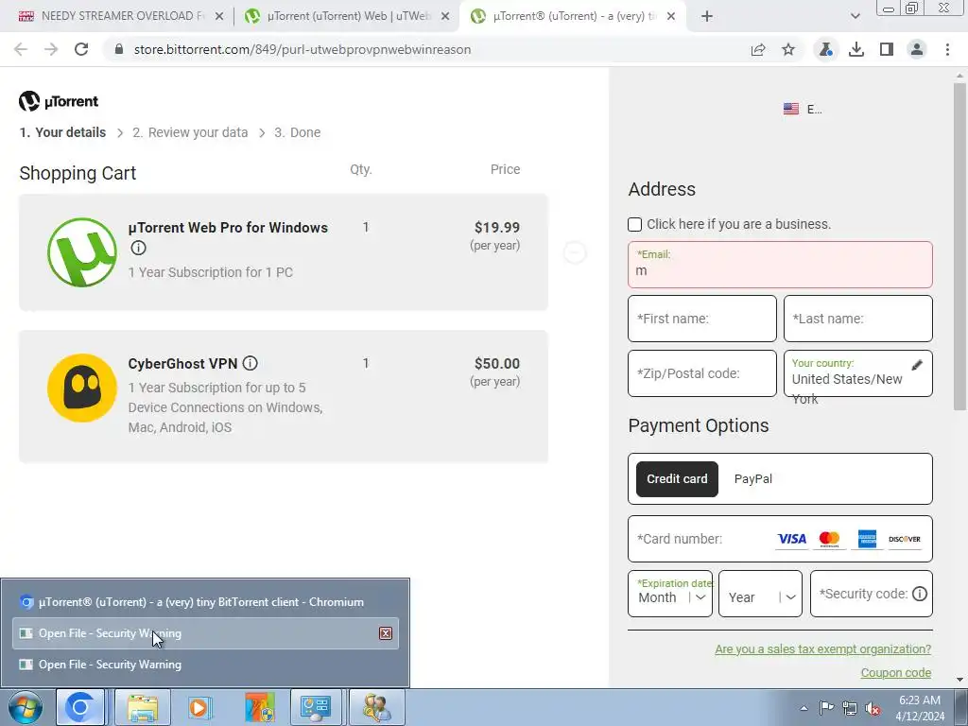Select Credit card payment option

click(677, 479)
